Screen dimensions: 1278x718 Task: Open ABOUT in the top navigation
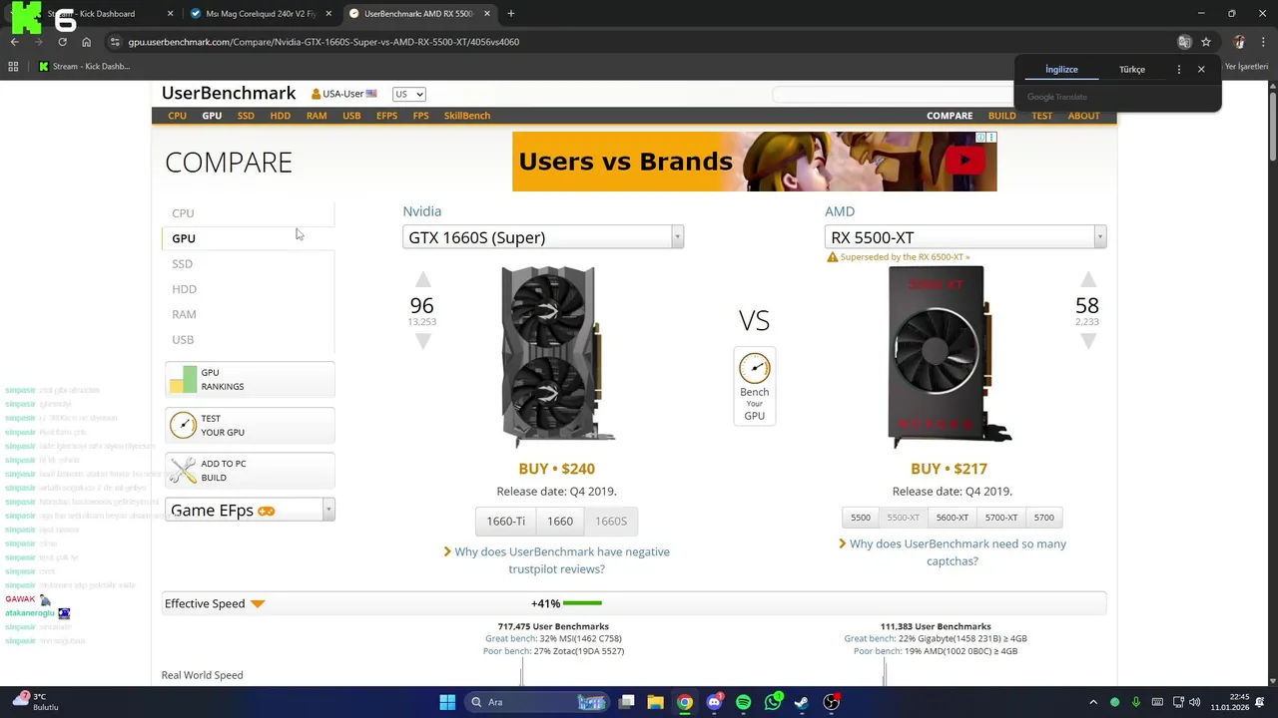[x=1084, y=116]
